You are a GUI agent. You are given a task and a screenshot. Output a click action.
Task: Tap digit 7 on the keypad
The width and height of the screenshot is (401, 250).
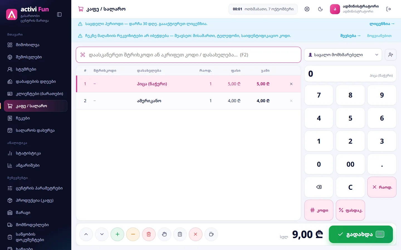click(319, 95)
